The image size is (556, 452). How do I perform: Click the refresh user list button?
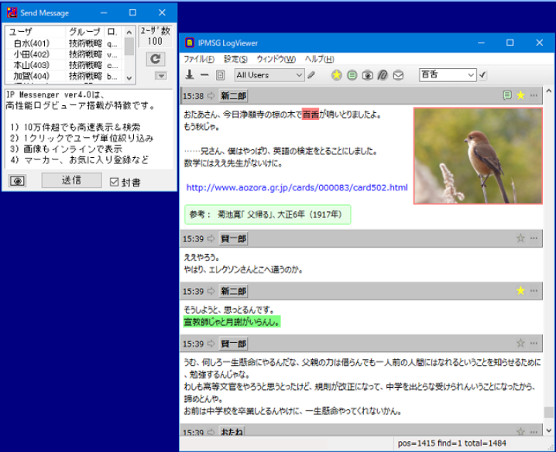pos(156,59)
